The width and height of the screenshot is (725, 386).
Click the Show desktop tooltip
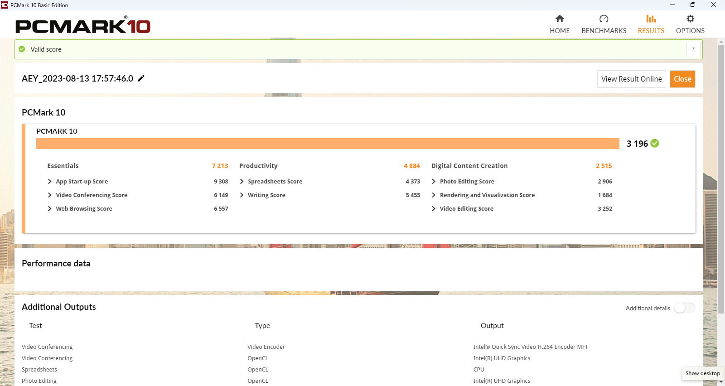(x=702, y=373)
